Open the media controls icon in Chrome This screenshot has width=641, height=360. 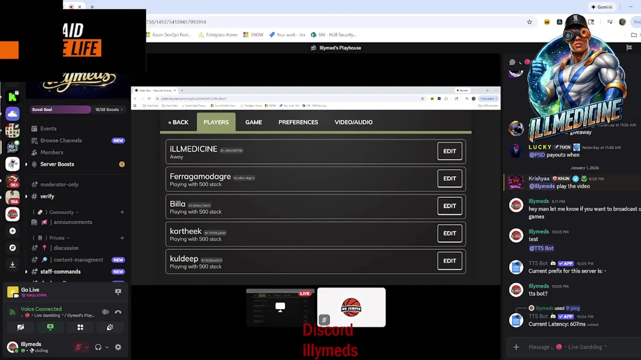pyautogui.click(x=609, y=22)
